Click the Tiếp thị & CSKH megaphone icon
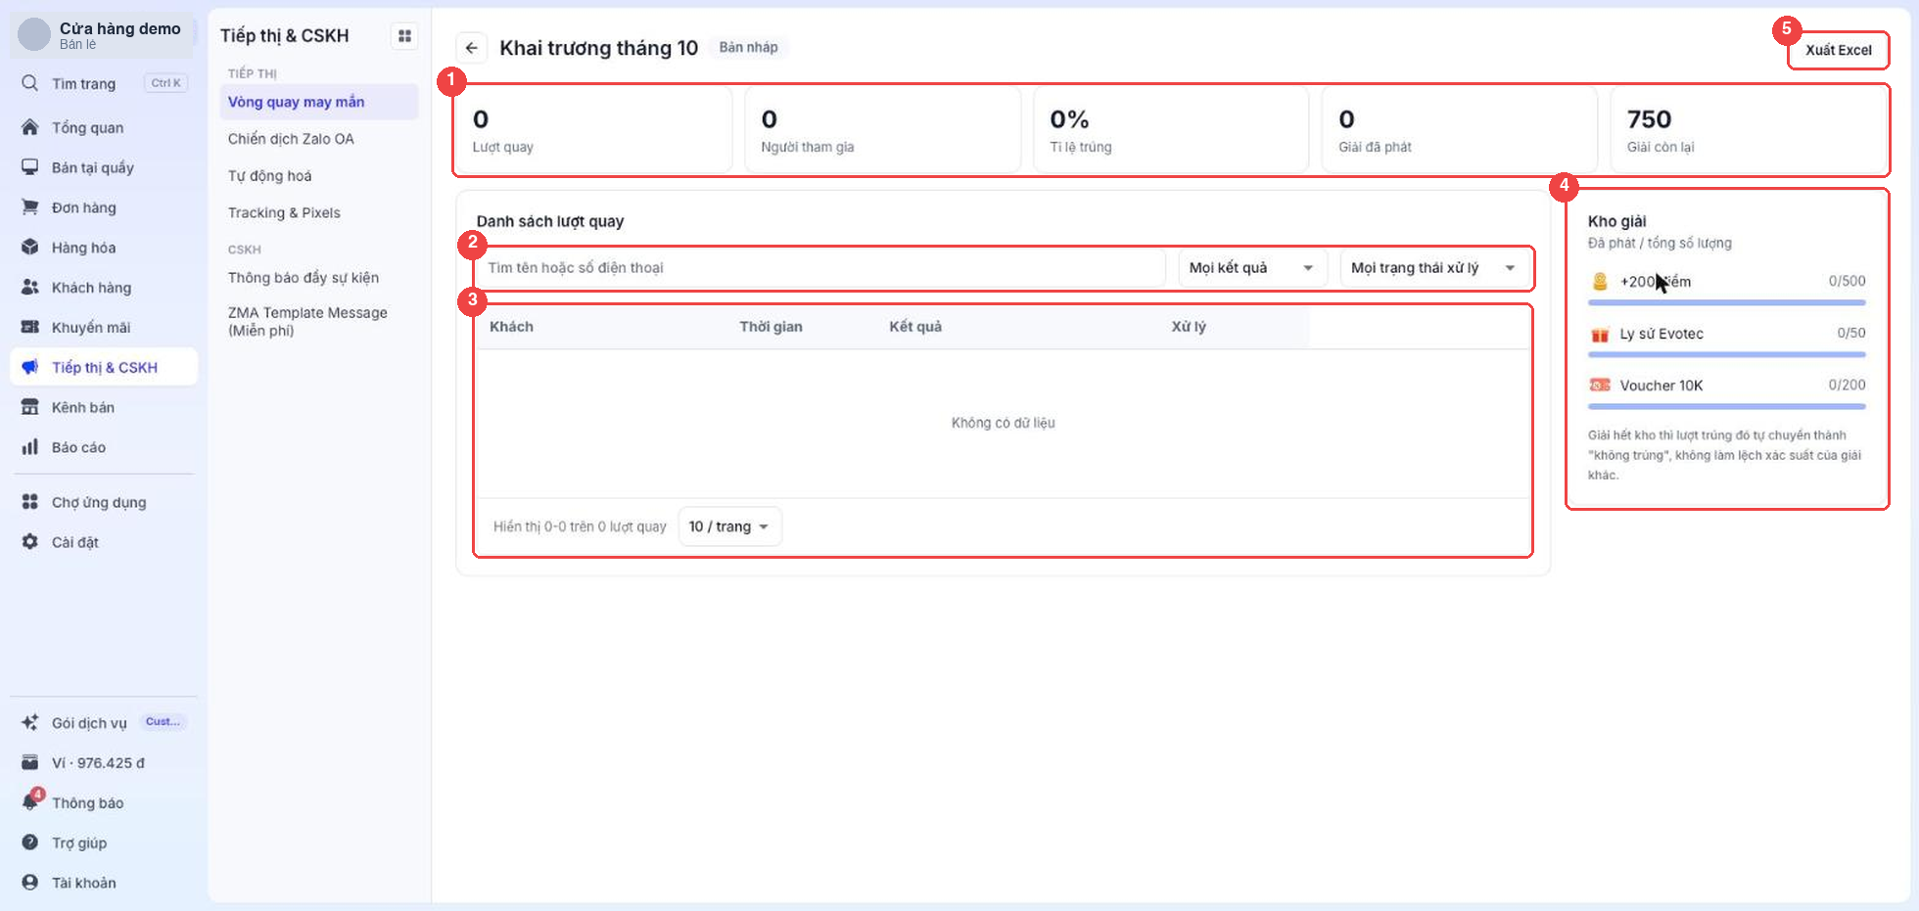The image size is (1919, 911). pyautogui.click(x=30, y=367)
